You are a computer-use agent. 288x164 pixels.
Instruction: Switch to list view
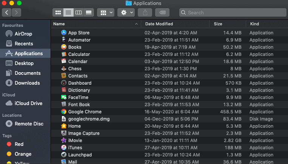[68, 12]
